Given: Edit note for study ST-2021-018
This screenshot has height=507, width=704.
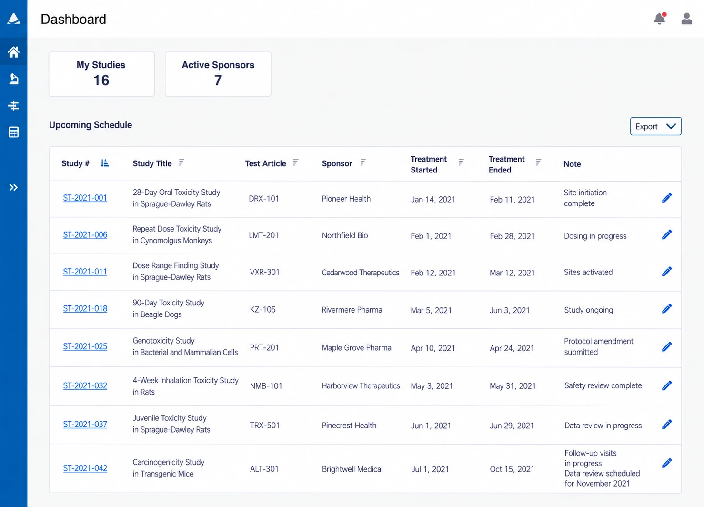Looking at the screenshot, I should 667,309.
